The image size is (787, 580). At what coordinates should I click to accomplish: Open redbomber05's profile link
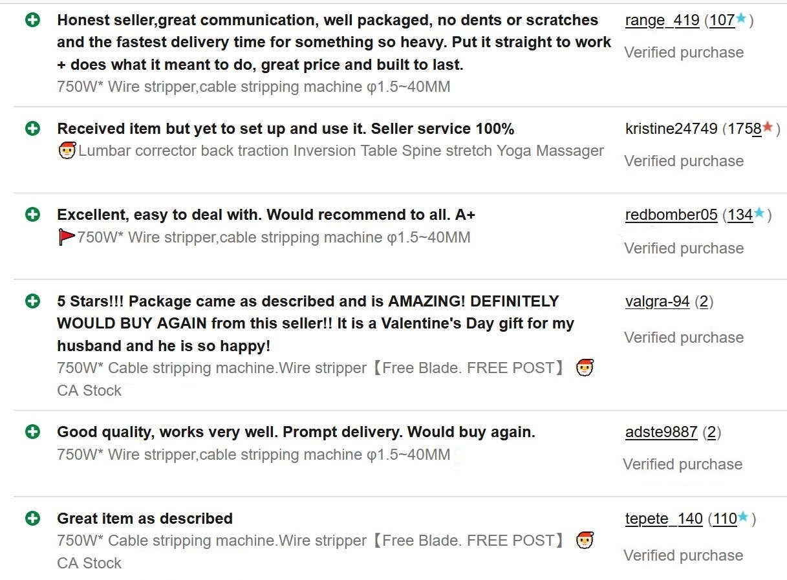pyautogui.click(x=671, y=215)
